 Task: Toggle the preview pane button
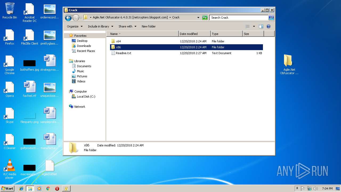[x=261, y=26]
